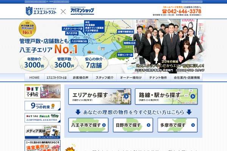
Task: Open the お客様の声 menu item
Action: click(80, 78)
